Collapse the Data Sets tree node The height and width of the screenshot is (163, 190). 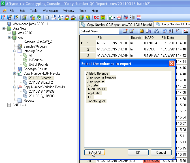click(x=4, y=28)
